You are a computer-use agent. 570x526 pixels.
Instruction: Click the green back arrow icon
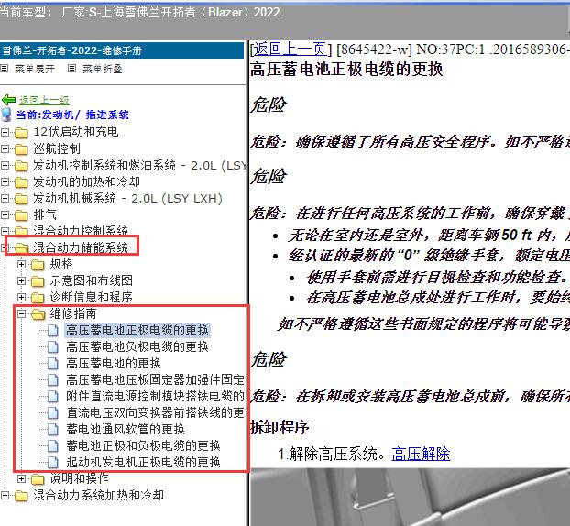pyautogui.click(x=8, y=100)
